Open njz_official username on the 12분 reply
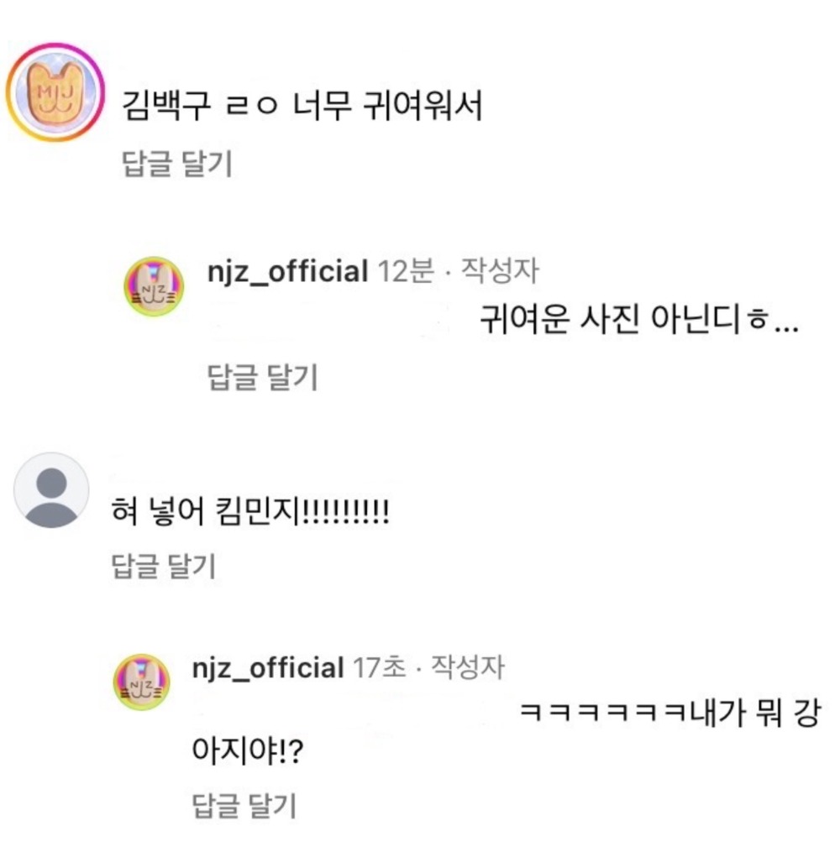 tap(288, 270)
